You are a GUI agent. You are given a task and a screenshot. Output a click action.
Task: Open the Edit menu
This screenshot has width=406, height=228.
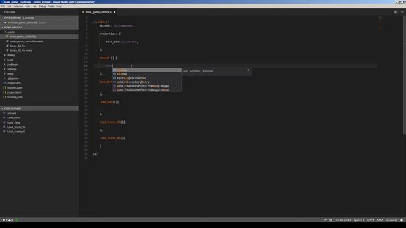point(10,6)
